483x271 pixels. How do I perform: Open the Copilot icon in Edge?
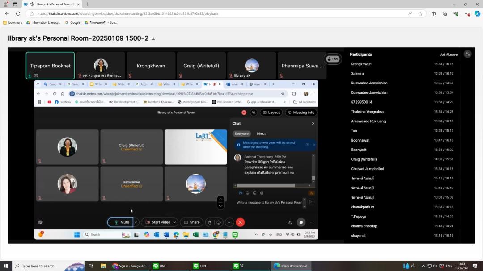coord(478,13)
